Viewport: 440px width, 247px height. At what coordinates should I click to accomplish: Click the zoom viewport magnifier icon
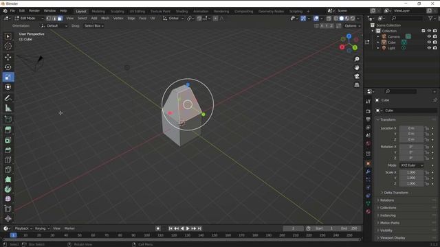(357, 59)
